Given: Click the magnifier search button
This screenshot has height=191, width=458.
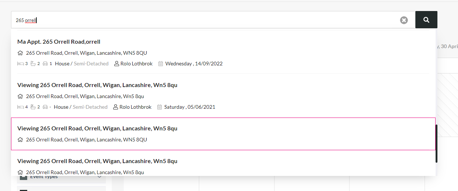Looking at the screenshot, I should coord(426,20).
